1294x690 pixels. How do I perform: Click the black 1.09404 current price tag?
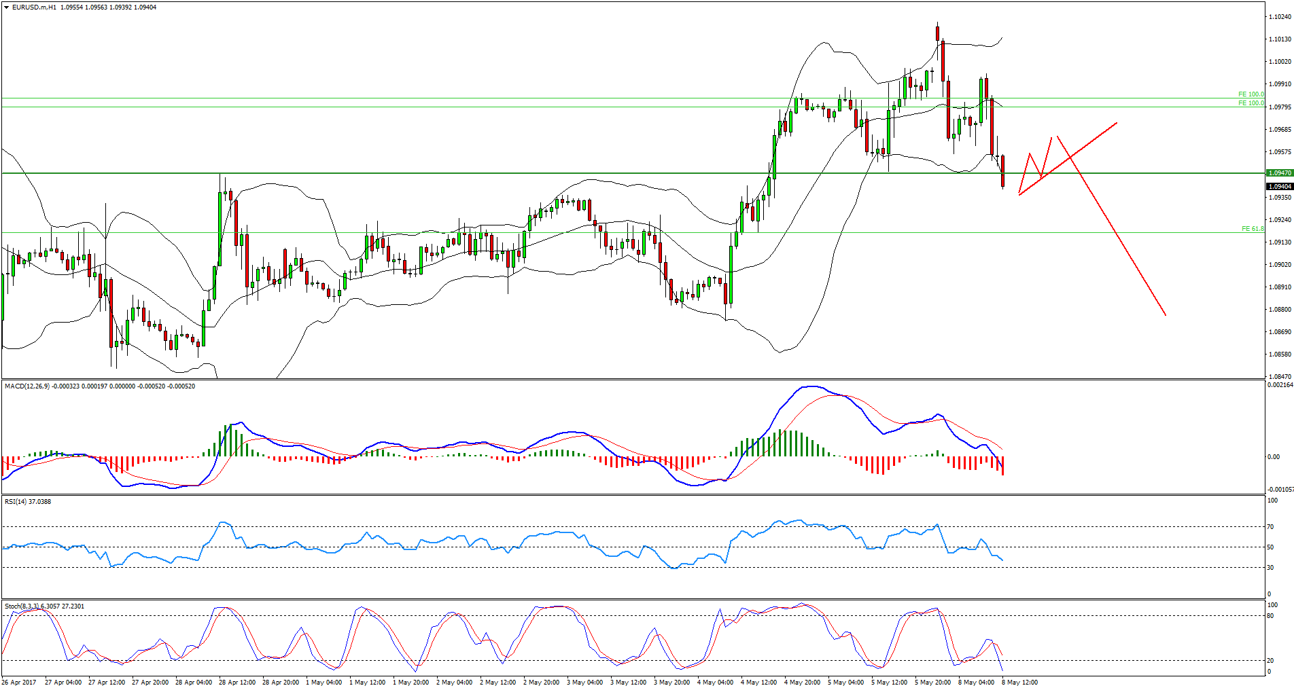coord(1279,186)
